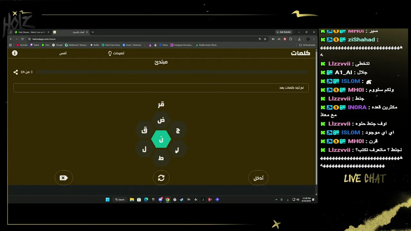Viewport: 411px width, 231px height.
Task: Open Chrome downloads icon
Action: 299,39
